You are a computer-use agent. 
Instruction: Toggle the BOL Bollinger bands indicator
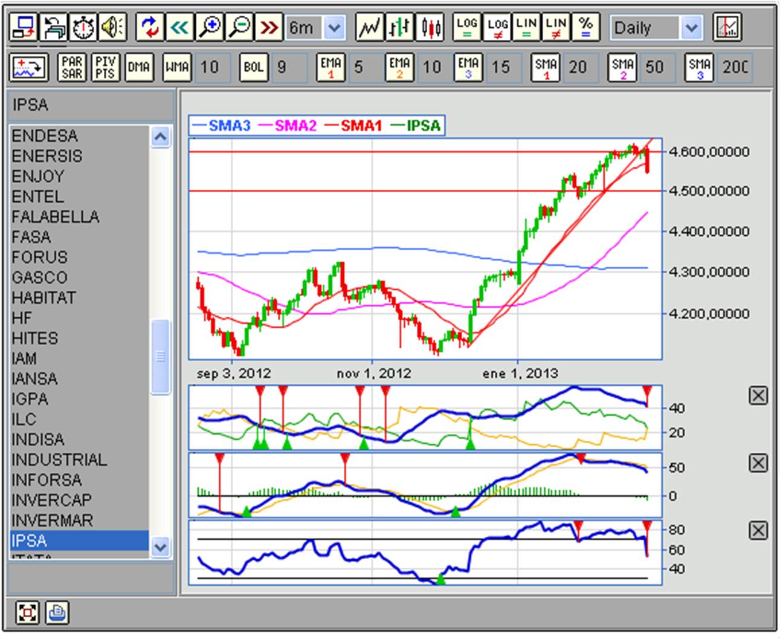(253, 67)
